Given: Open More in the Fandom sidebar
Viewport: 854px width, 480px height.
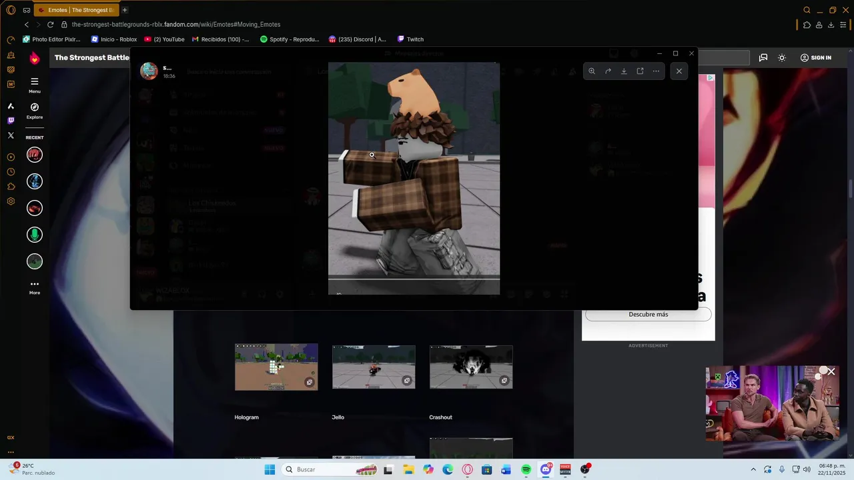Looking at the screenshot, I should (35, 287).
